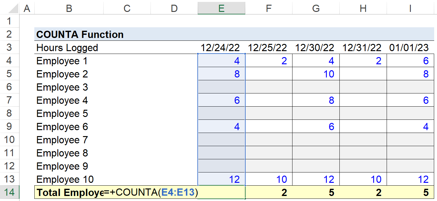Image resolution: width=437 pixels, height=201 pixels.
Task: Click Employee 10 value under 01/01/23
Action: pos(410,179)
